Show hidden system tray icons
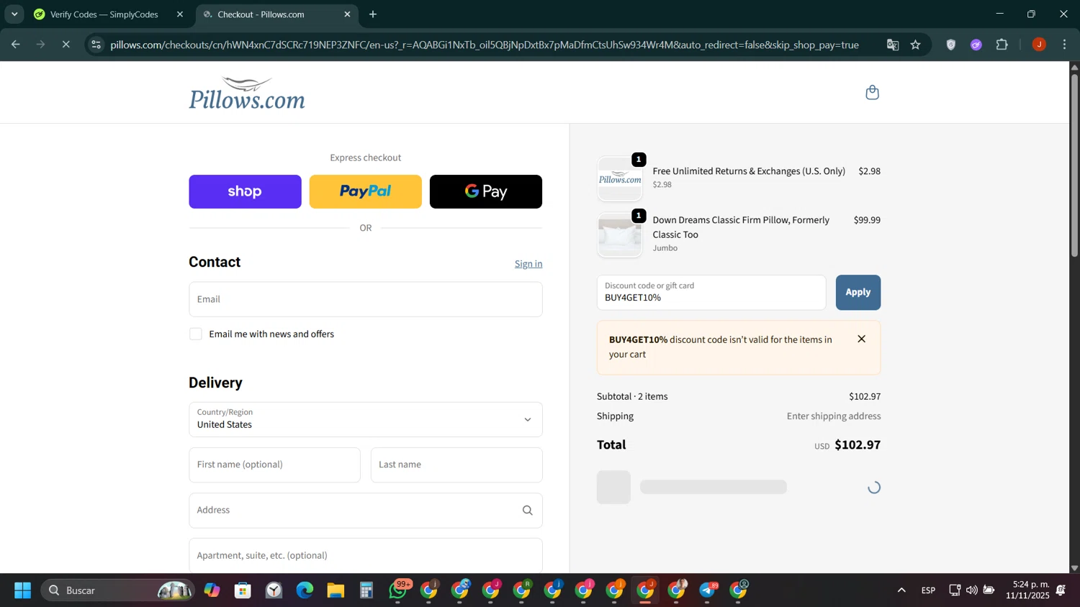The width and height of the screenshot is (1080, 607). pyautogui.click(x=901, y=590)
